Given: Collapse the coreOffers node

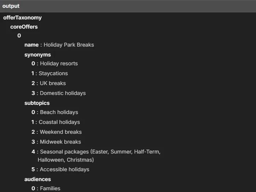Looking at the screenshot, I should coord(24,27).
